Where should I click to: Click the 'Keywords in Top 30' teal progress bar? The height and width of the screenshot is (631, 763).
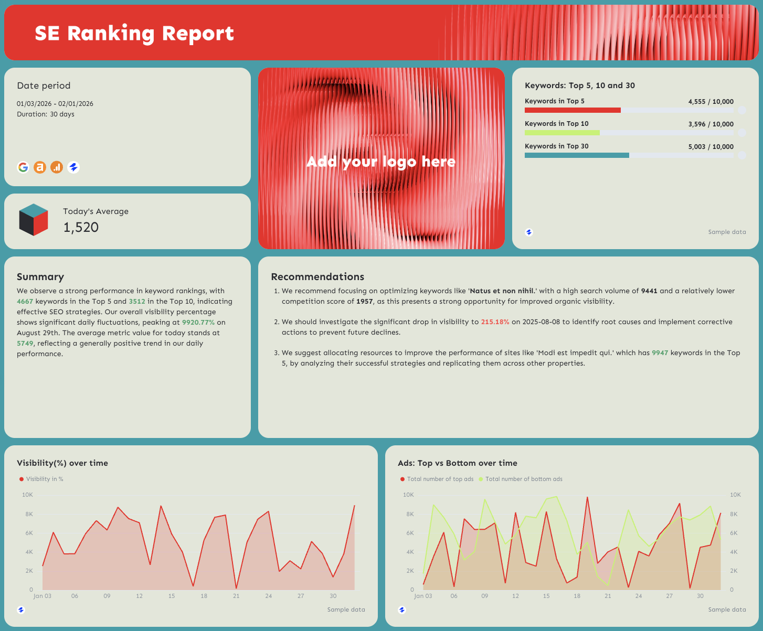pyautogui.click(x=577, y=155)
